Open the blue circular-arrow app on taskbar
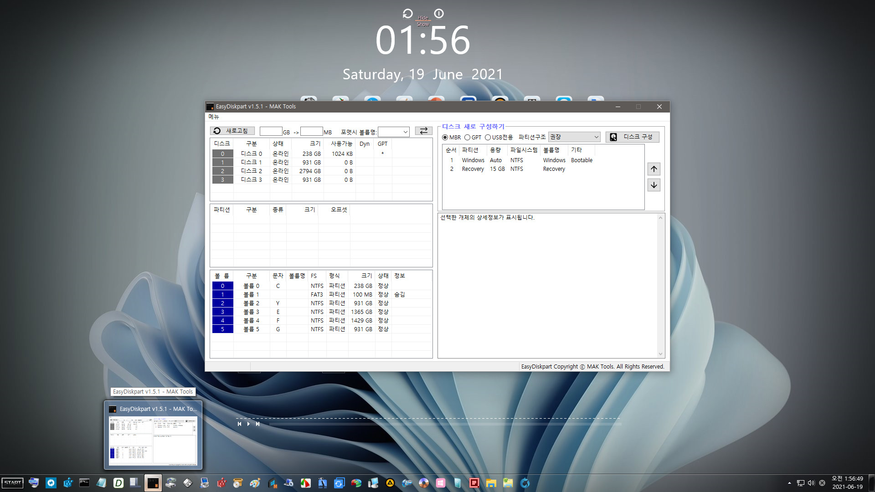The image size is (875, 492). point(51,483)
